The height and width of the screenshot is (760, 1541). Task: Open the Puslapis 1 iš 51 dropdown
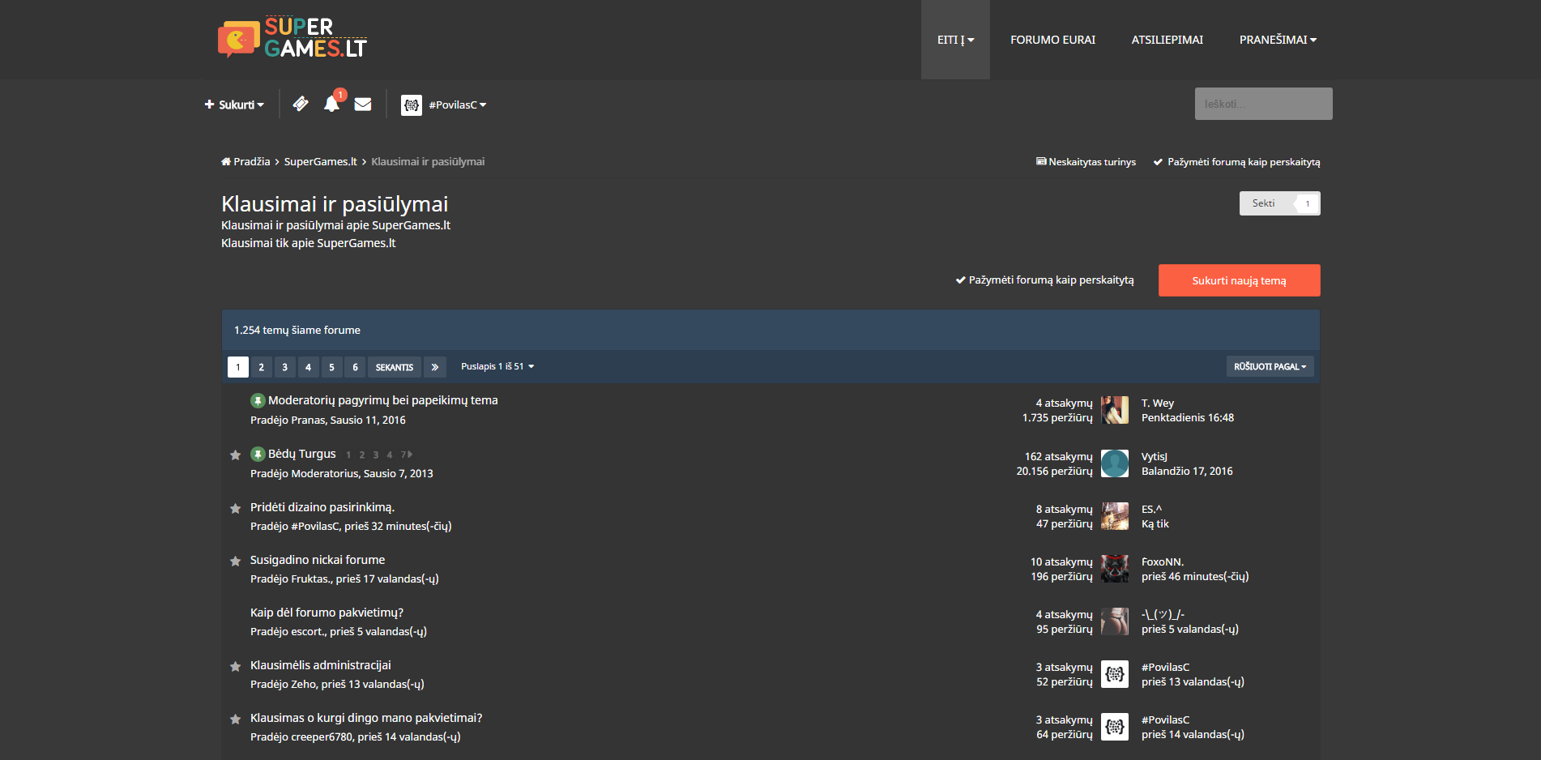click(x=497, y=367)
